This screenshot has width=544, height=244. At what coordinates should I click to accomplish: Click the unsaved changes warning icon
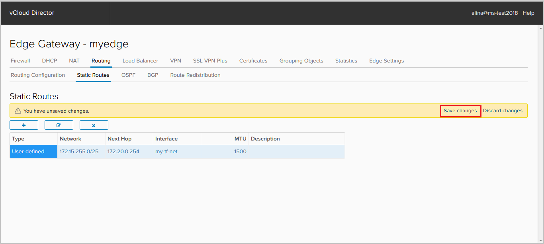[18, 111]
